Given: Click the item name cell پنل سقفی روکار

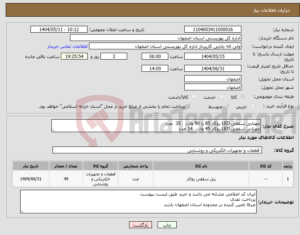Looking at the screenshot, I should pos(201,179).
